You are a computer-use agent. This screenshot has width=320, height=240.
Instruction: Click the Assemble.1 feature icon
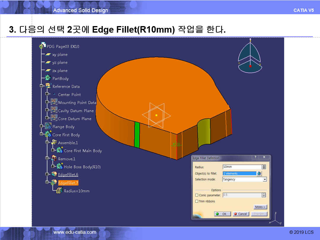click(x=54, y=143)
